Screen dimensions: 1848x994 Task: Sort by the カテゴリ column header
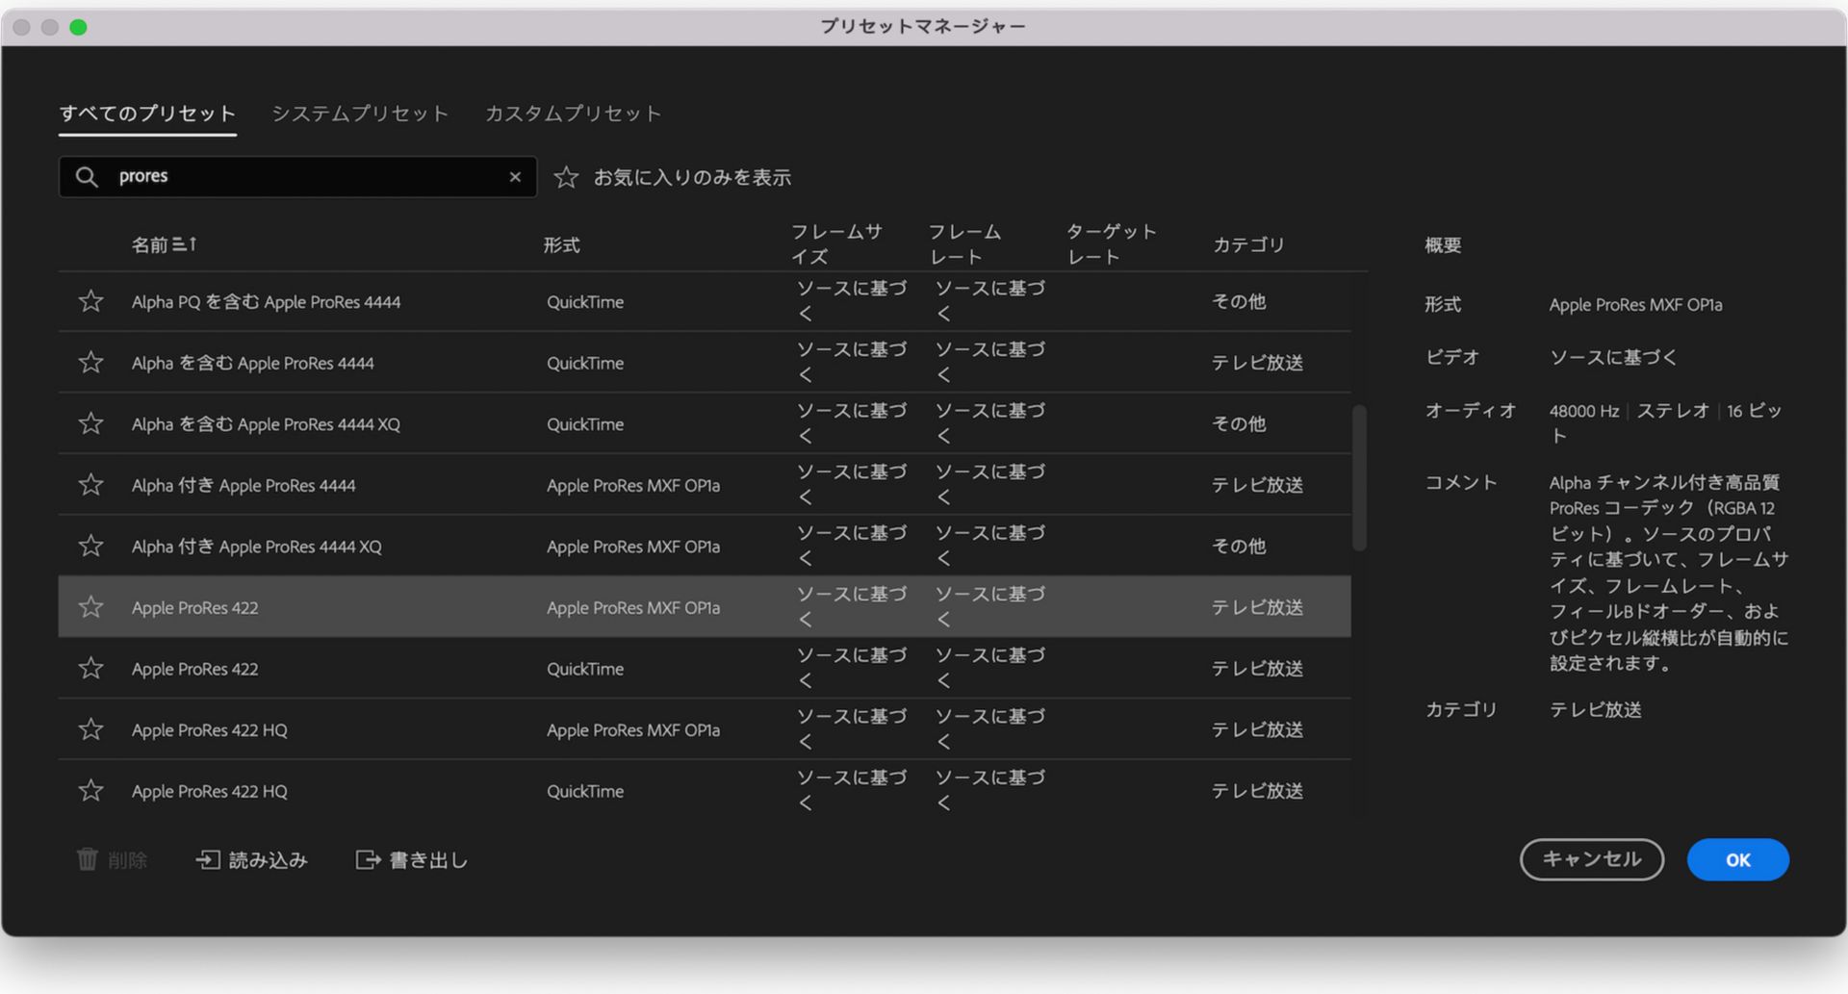pyautogui.click(x=1248, y=244)
